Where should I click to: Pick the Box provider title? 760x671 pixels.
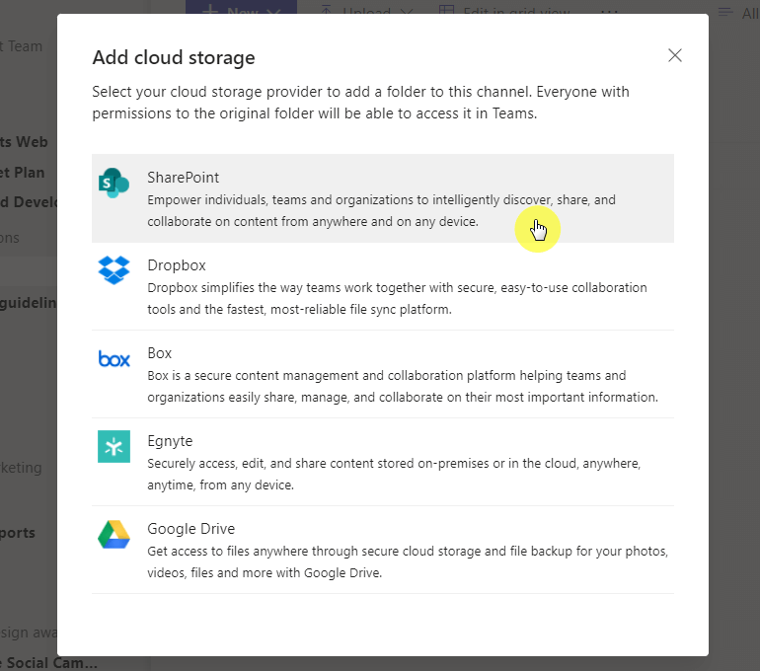160,353
